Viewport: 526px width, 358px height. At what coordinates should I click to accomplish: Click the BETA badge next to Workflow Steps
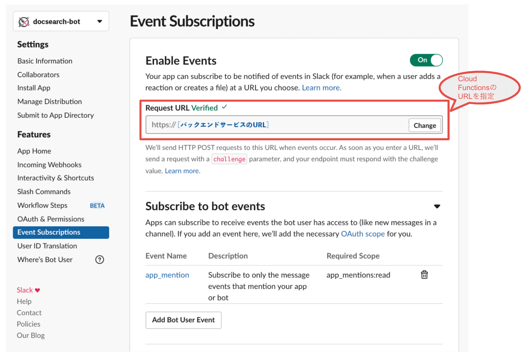[x=97, y=206]
